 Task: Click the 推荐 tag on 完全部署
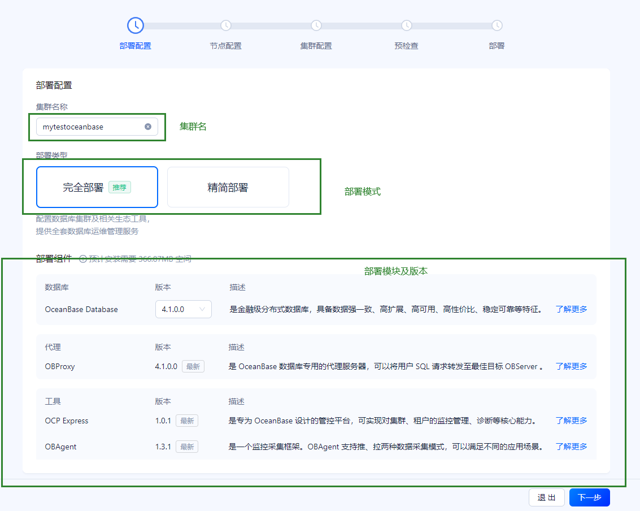click(x=120, y=187)
